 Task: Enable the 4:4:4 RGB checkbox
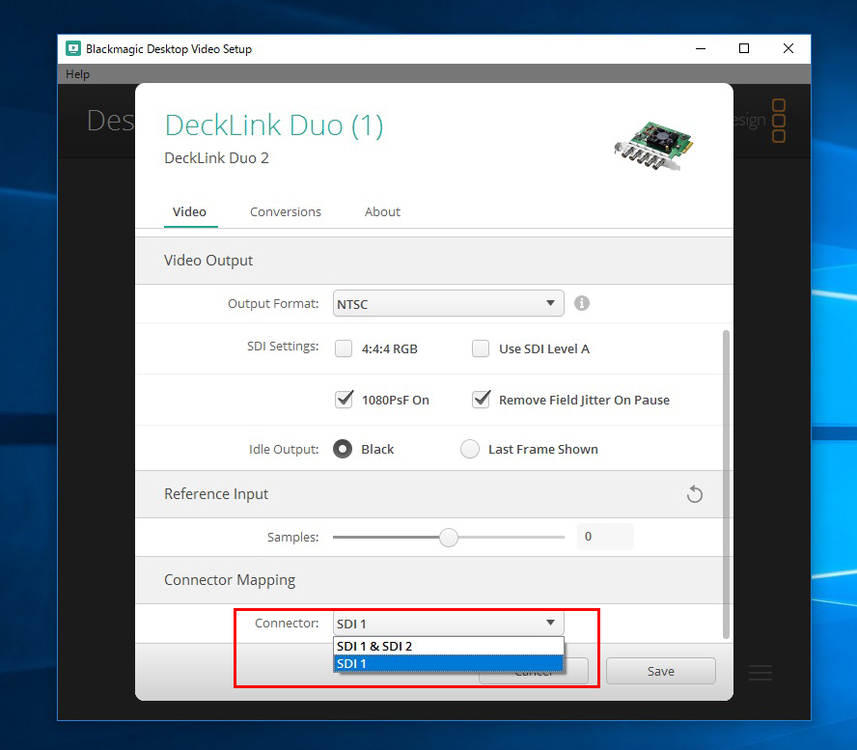pos(344,348)
